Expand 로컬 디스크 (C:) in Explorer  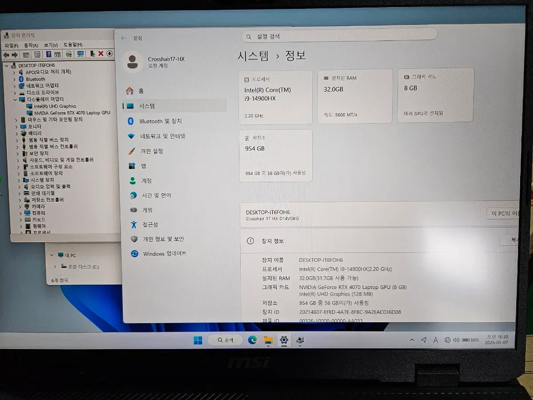coord(55,267)
